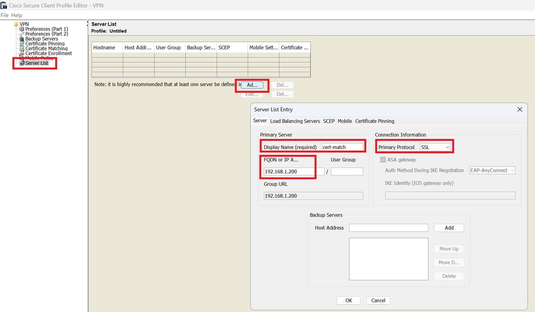Click Add in Backup Servers section
The height and width of the screenshot is (312, 535).
click(449, 228)
